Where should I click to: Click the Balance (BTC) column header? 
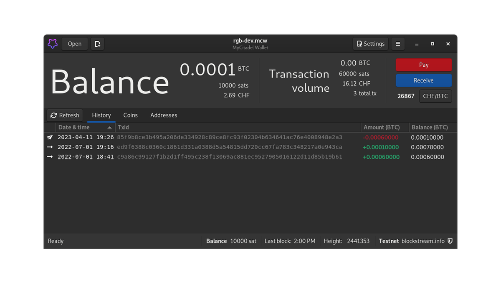433,127
